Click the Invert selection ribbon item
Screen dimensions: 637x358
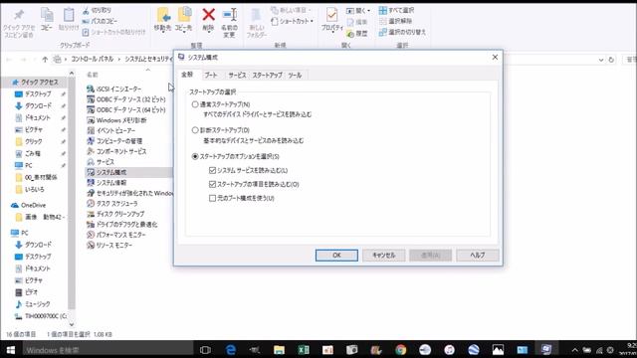pos(402,32)
